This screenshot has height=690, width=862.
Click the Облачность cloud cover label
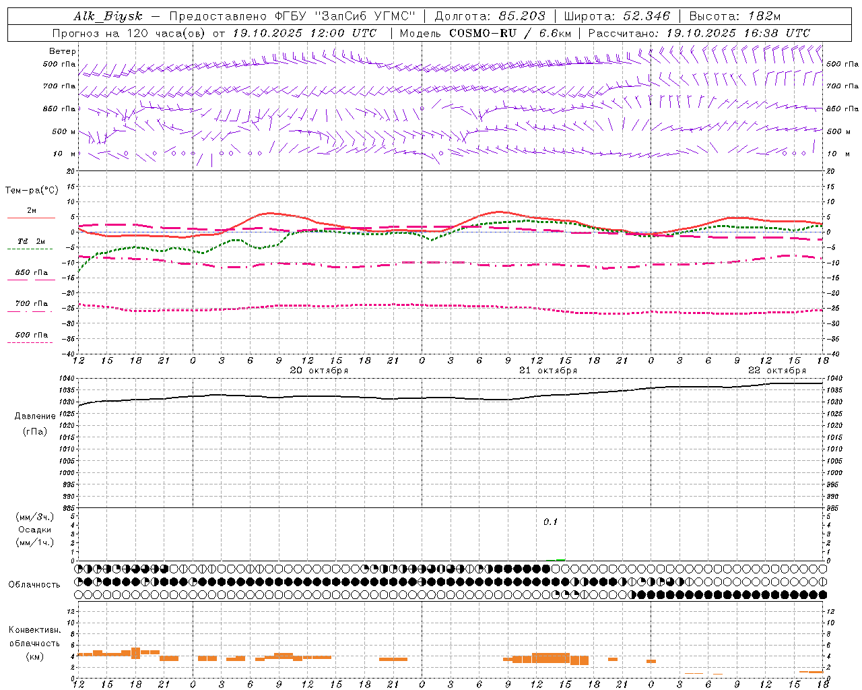pyautogui.click(x=34, y=584)
